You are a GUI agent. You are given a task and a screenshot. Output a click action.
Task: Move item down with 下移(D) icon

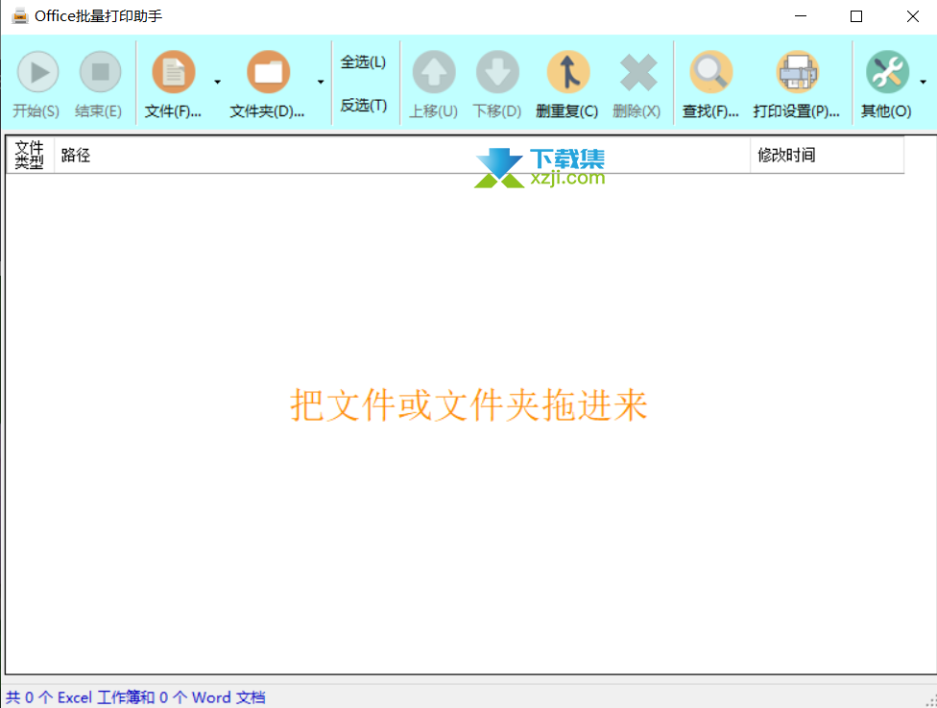pyautogui.click(x=497, y=72)
